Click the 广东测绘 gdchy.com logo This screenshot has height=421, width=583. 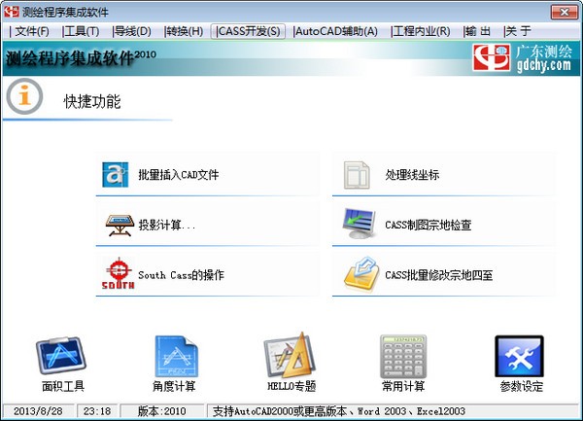click(523, 58)
